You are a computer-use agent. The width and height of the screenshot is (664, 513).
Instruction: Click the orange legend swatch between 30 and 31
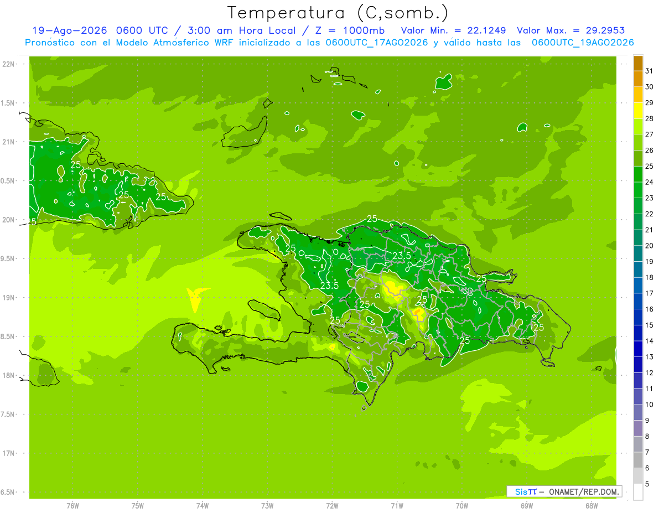pyautogui.click(x=638, y=79)
